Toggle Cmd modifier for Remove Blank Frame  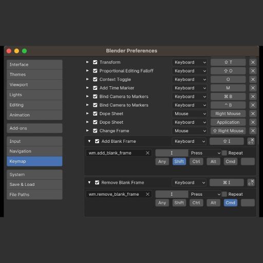click(231, 203)
